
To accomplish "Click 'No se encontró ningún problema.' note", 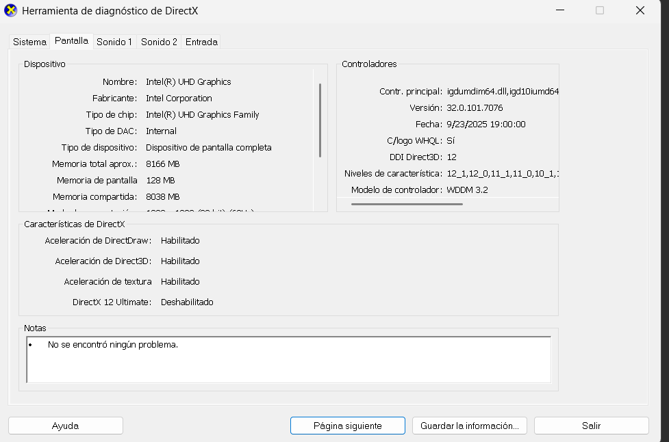I will point(112,345).
